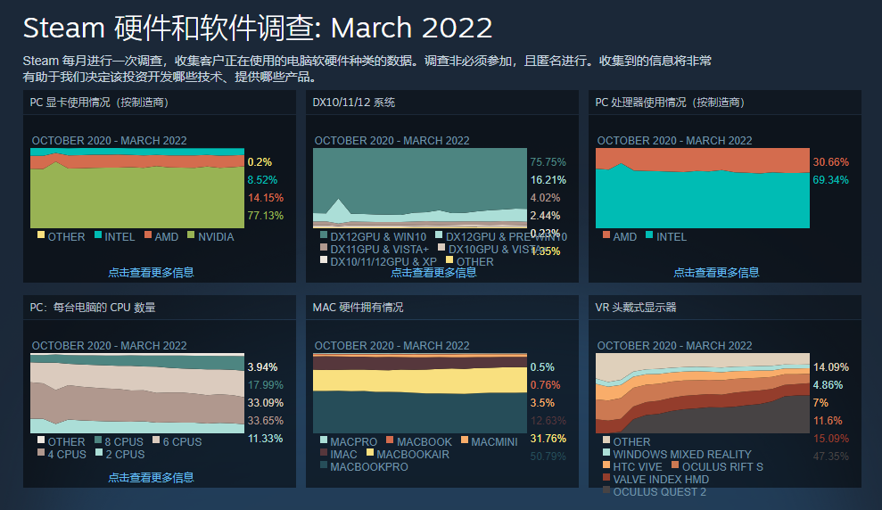Click the PC 显卡使用情况 panel title
The width and height of the screenshot is (882, 510).
[x=99, y=103]
